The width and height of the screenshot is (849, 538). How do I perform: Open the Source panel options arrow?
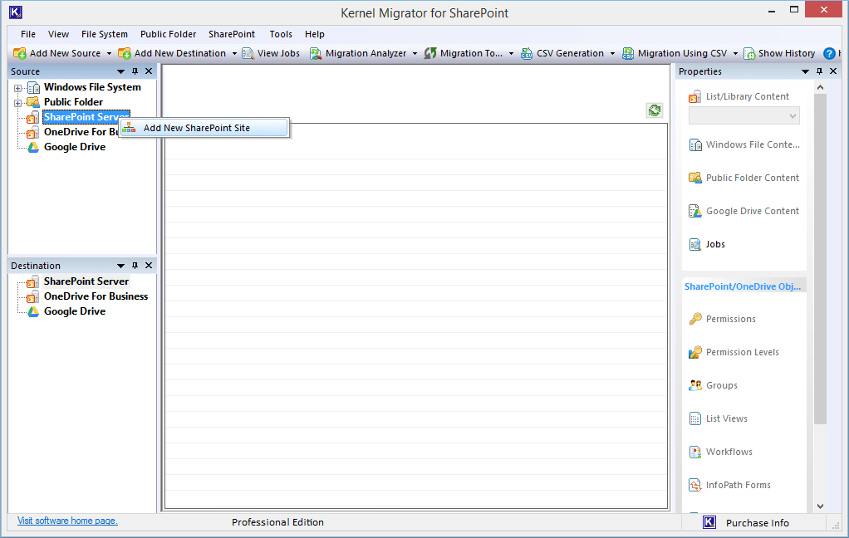pos(120,71)
